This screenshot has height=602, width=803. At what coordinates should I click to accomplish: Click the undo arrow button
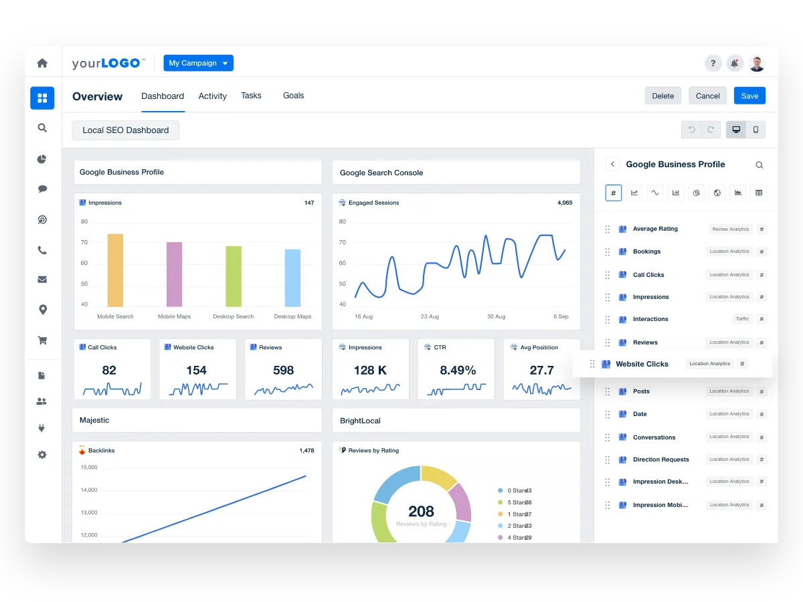tap(692, 130)
